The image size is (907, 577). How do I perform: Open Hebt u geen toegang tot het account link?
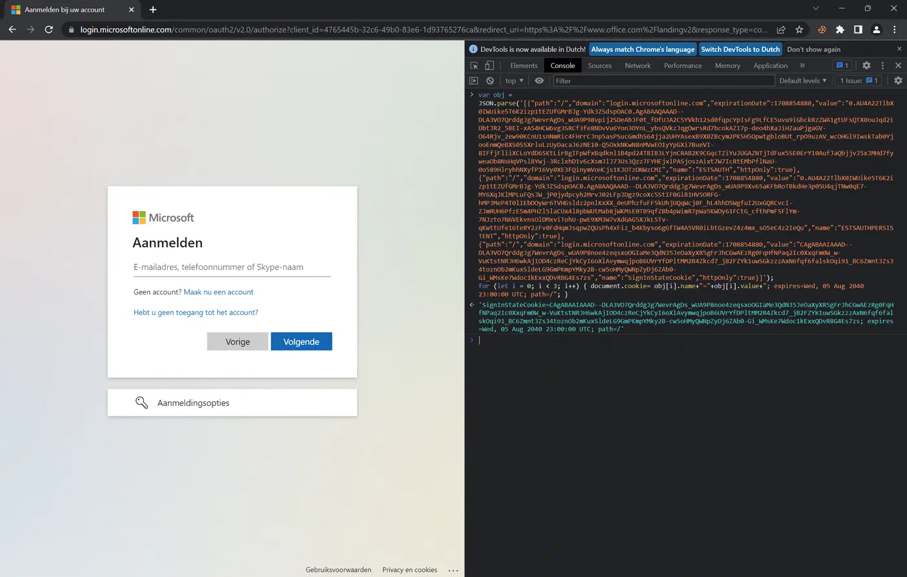[x=196, y=312]
